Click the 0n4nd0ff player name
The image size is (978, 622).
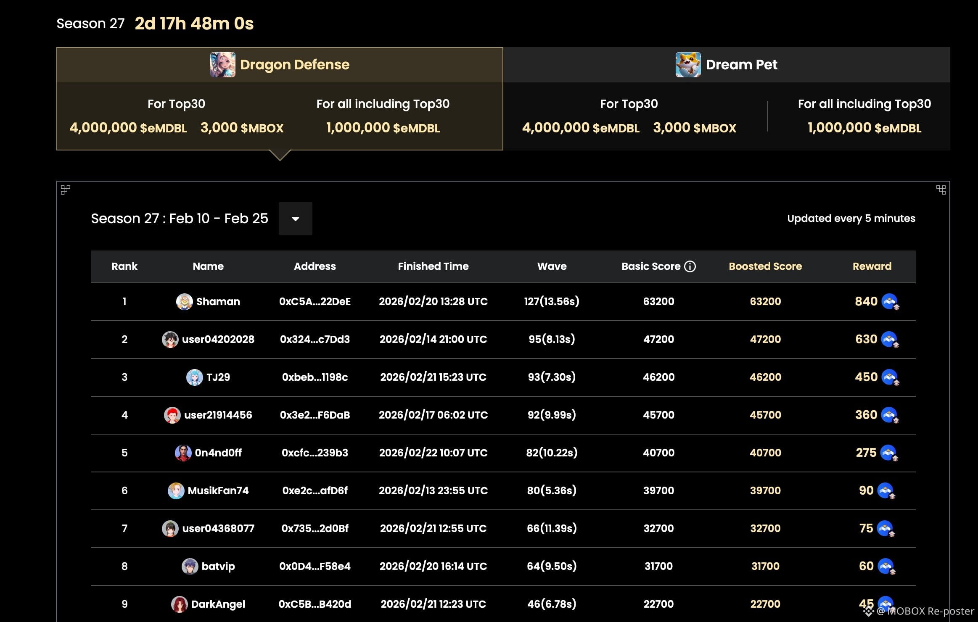coord(218,453)
